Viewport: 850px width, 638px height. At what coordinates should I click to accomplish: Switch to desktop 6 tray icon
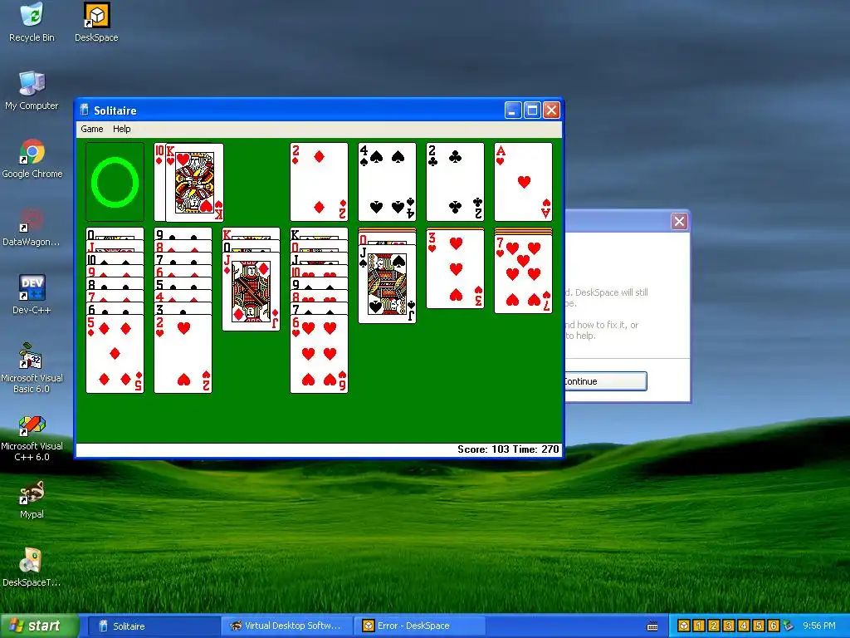[774, 626]
